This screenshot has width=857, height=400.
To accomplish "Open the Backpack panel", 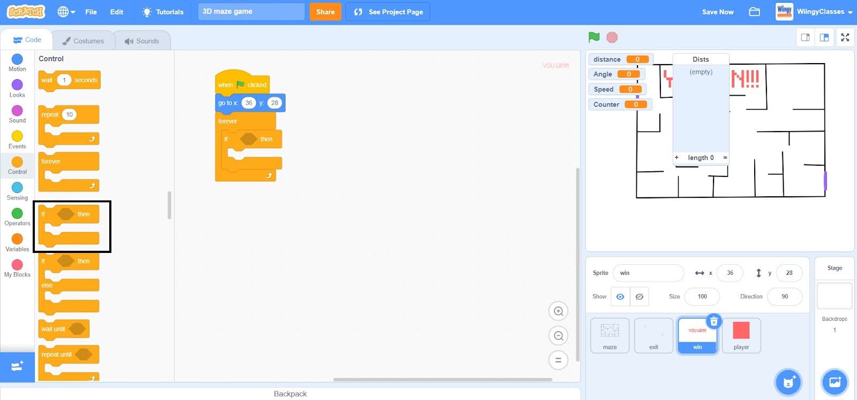I will pyautogui.click(x=290, y=394).
